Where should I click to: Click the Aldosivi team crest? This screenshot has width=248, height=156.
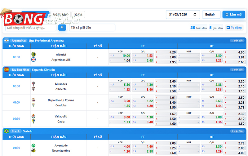tap(33, 55)
